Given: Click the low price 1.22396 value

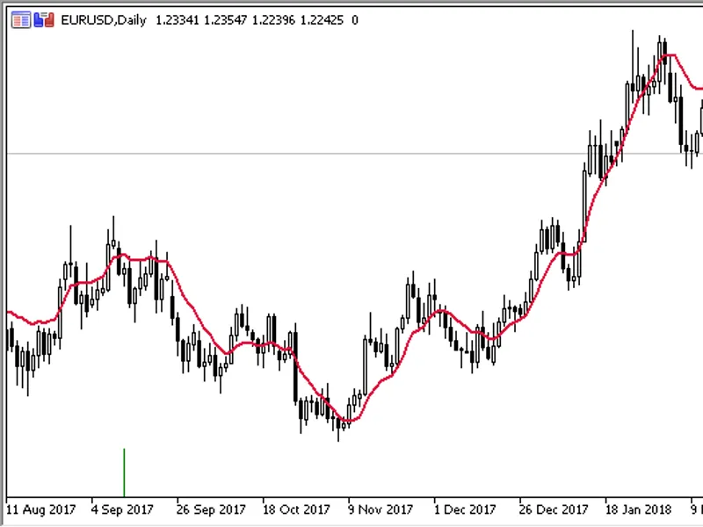Looking at the screenshot, I should tap(273, 20).
